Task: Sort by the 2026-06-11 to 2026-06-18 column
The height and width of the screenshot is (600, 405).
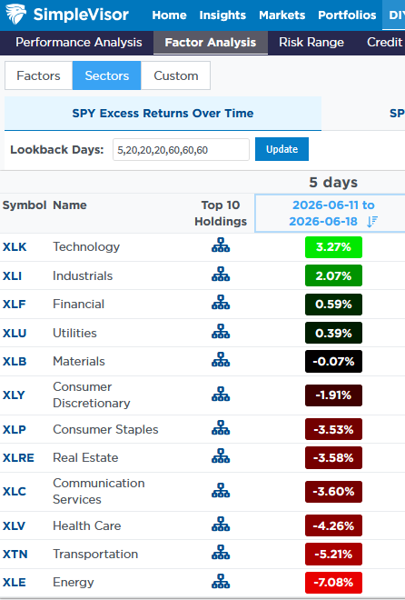Action: pos(330,213)
